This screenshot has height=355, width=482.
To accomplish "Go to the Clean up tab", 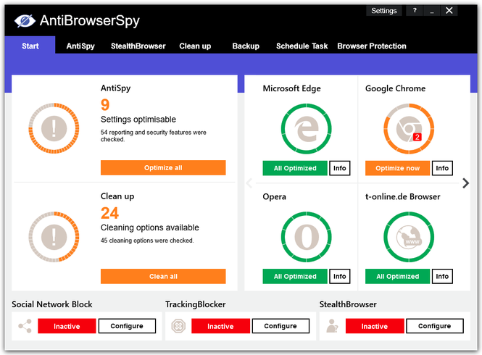I will click(195, 46).
